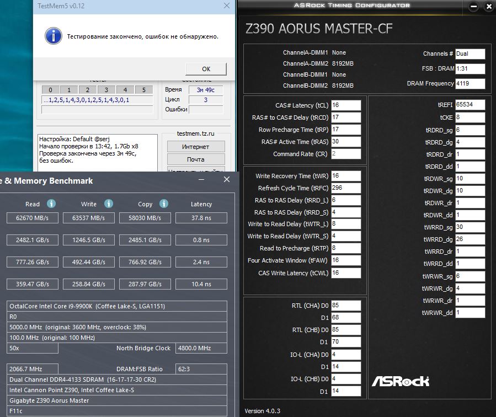Click the memory Write 63537 MB/s value

coord(89,218)
